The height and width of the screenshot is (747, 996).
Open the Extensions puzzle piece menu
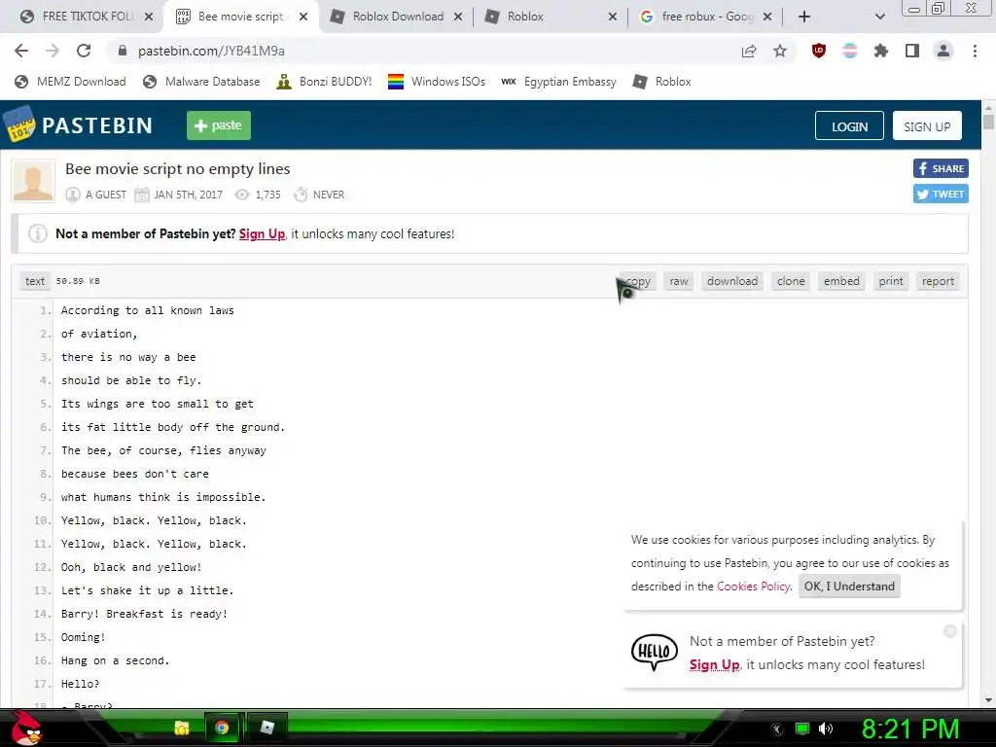click(x=881, y=51)
